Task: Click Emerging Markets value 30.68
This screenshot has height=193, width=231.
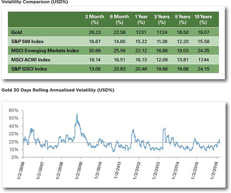Action: (x=95, y=51)
